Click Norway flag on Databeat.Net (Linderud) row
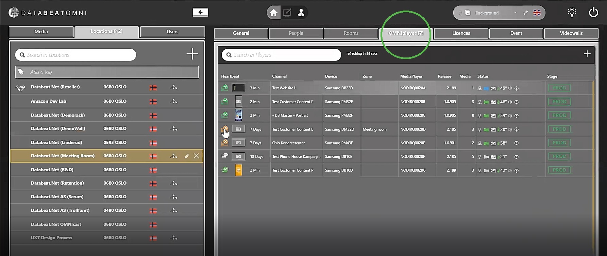Image resolution: width=607 pixels, height=256 pixels. pos(153,143)
